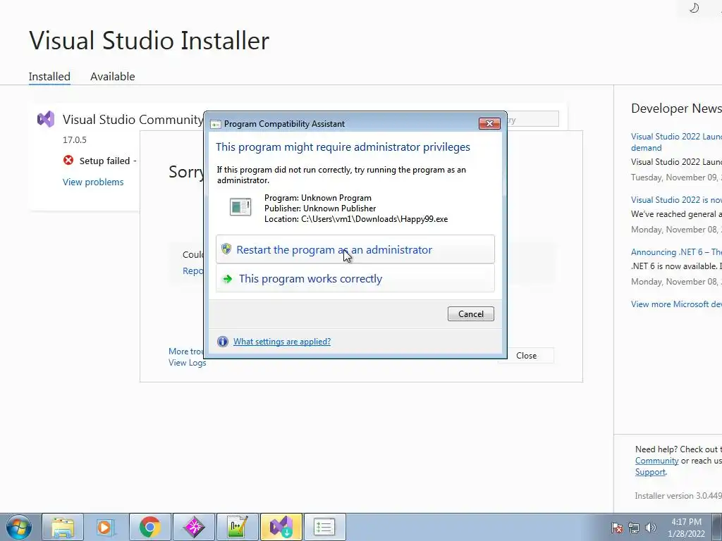Click the Publisher: Unknown Publisher text
This screenshot has width=722, height=541.
[x=320, y=209]
